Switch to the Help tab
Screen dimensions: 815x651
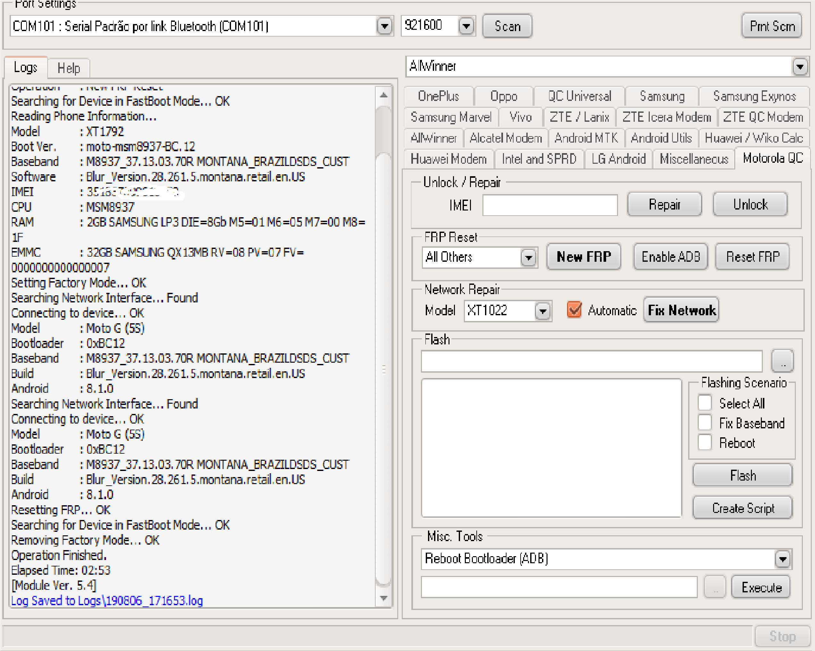69,69
